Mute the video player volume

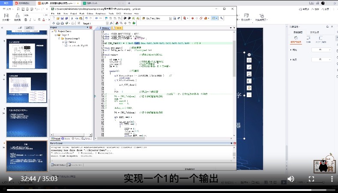[290, 179]
